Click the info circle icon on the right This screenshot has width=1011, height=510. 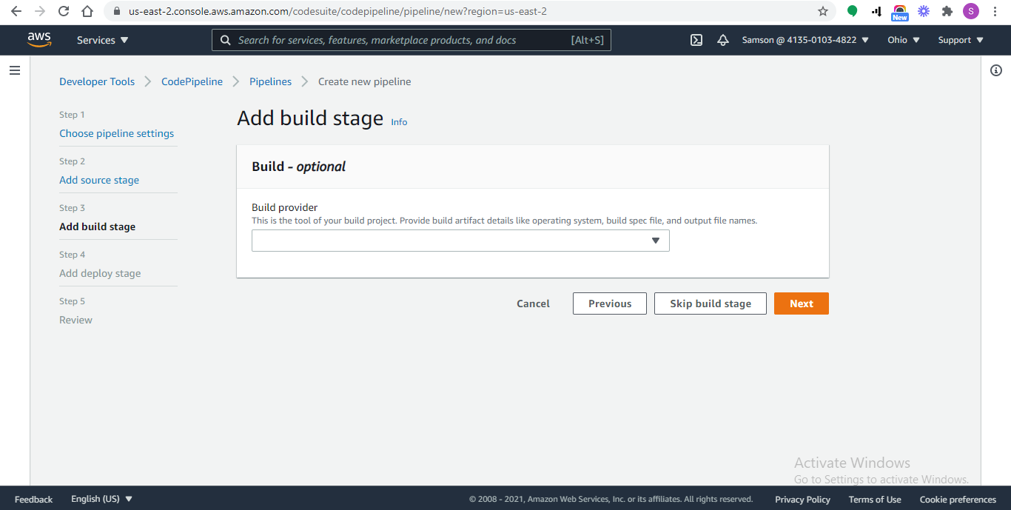pos(995,70)
